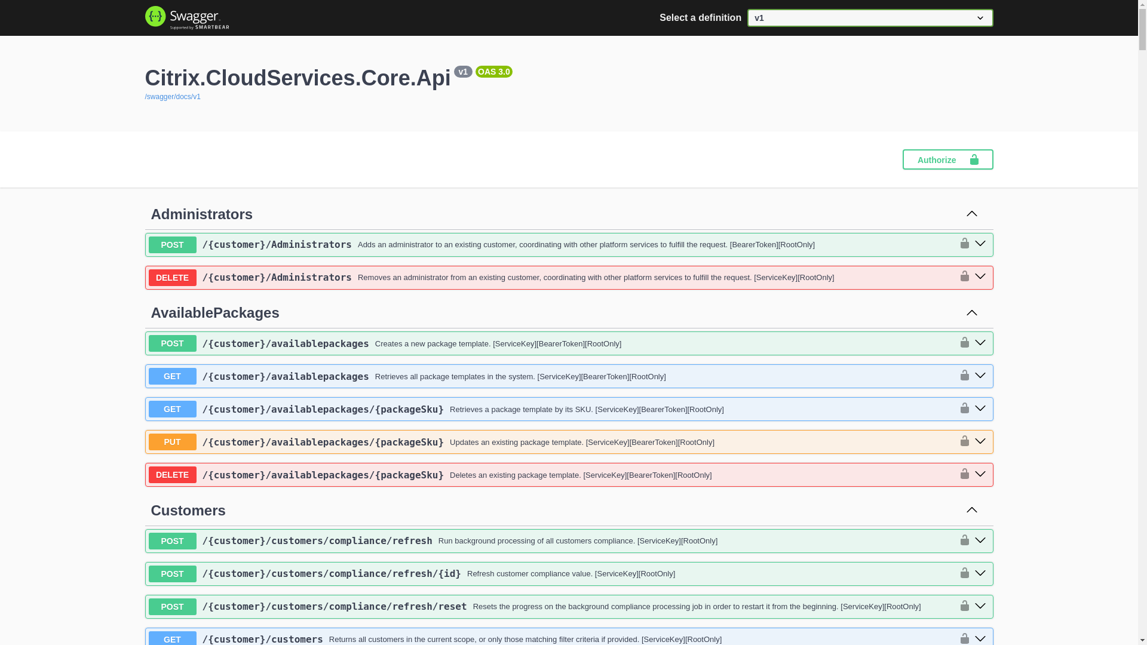This screenshot has height=645, width=1147.
Task: Open the definition selector showing v1
Action: [869, 18]
